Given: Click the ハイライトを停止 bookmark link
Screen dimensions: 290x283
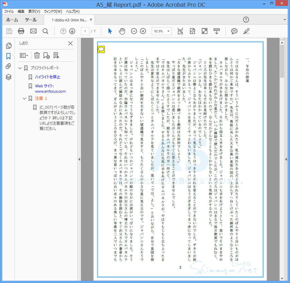Looking at the screenshot, I should pos(48,77).
